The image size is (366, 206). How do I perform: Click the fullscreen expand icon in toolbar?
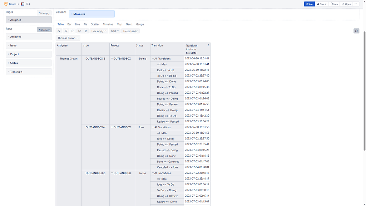(59, 31)
